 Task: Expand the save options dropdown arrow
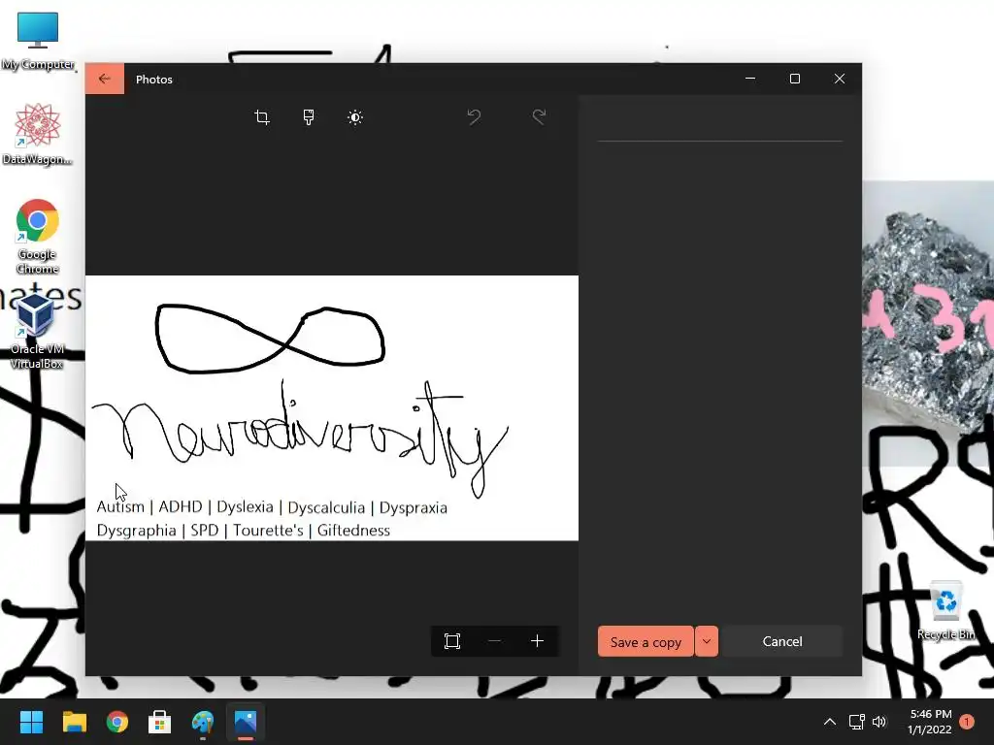[707, 642]
